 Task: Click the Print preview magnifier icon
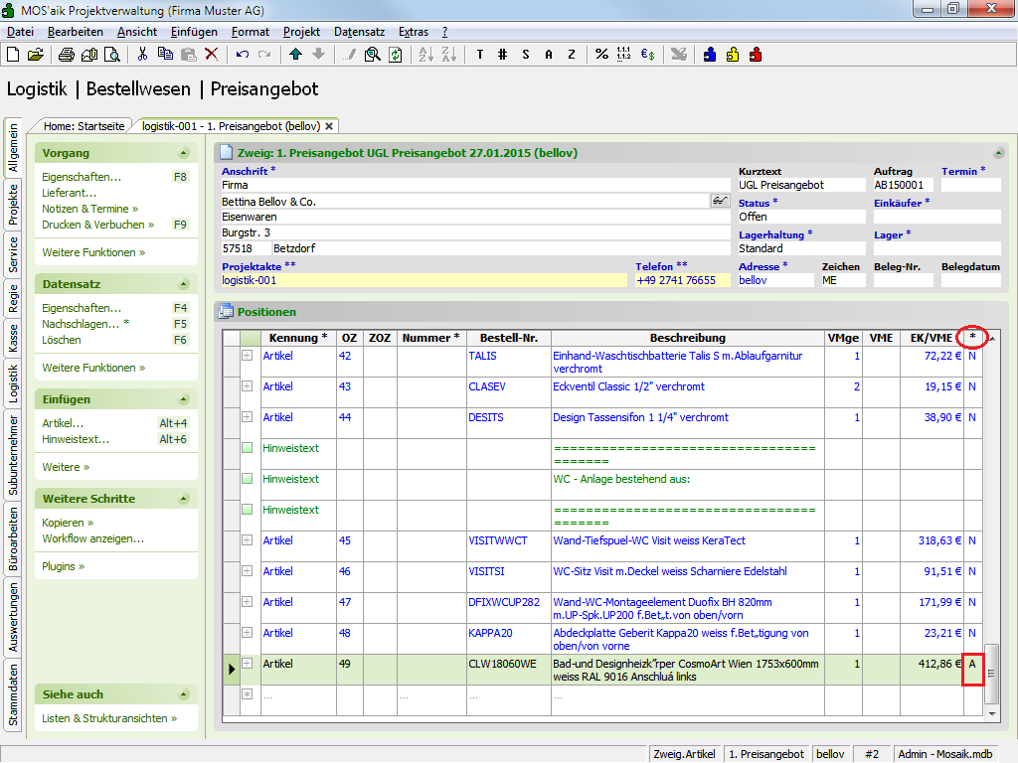coord(112,55)
